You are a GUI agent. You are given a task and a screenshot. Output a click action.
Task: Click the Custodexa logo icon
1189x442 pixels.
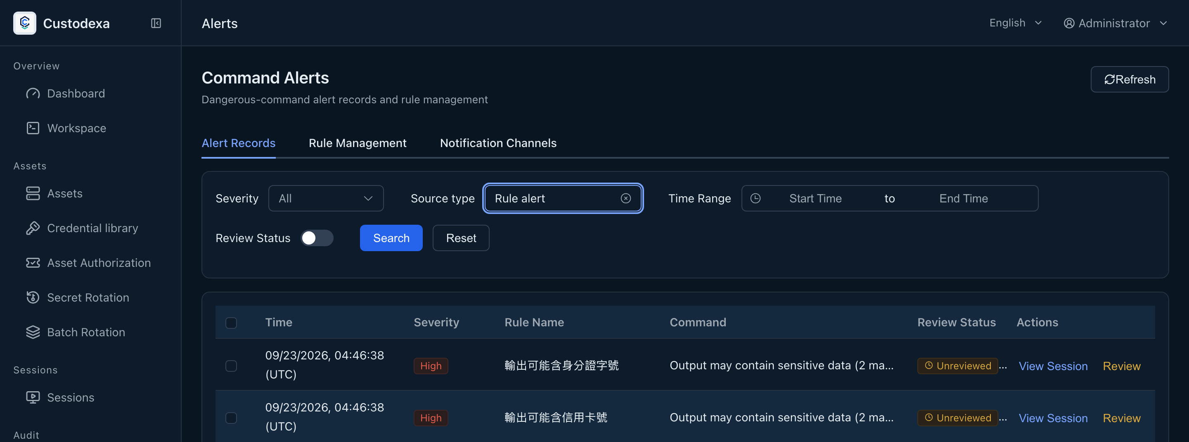[25, 23]
